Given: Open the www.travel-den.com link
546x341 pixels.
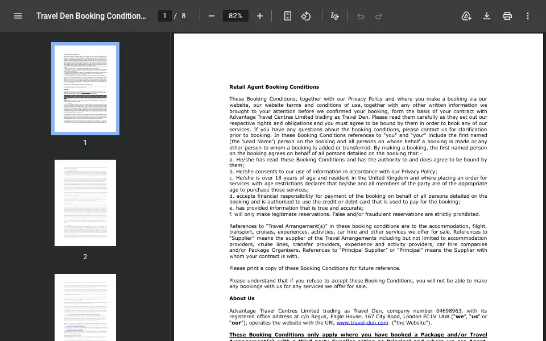Looking at the screenshot, I should click(362, 323).
